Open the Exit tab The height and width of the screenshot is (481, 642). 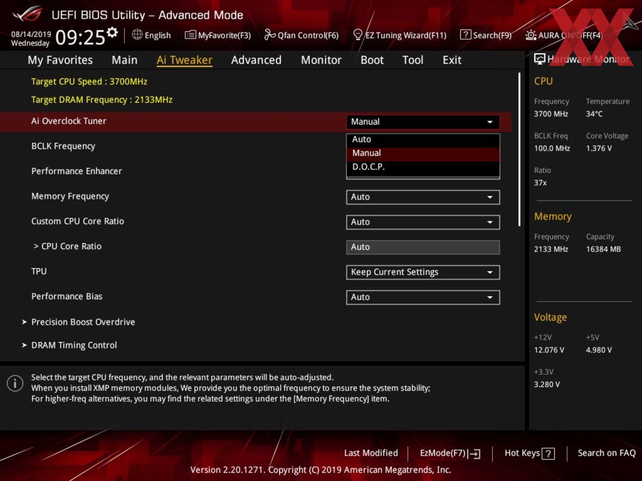point(452,60)
